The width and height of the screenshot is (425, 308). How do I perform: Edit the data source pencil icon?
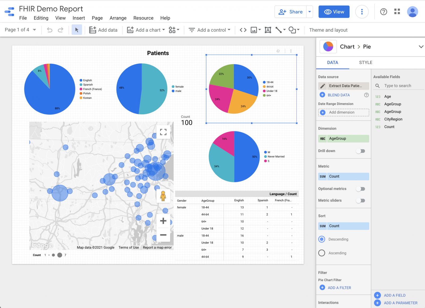(322, 86)
